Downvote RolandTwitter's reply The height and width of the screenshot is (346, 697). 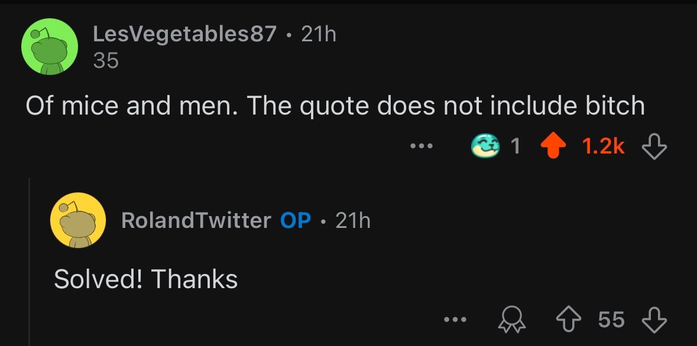pos(654,320)
